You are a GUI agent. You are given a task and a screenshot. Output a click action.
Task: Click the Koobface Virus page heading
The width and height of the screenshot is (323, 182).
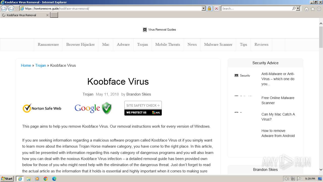coord(118,82)
